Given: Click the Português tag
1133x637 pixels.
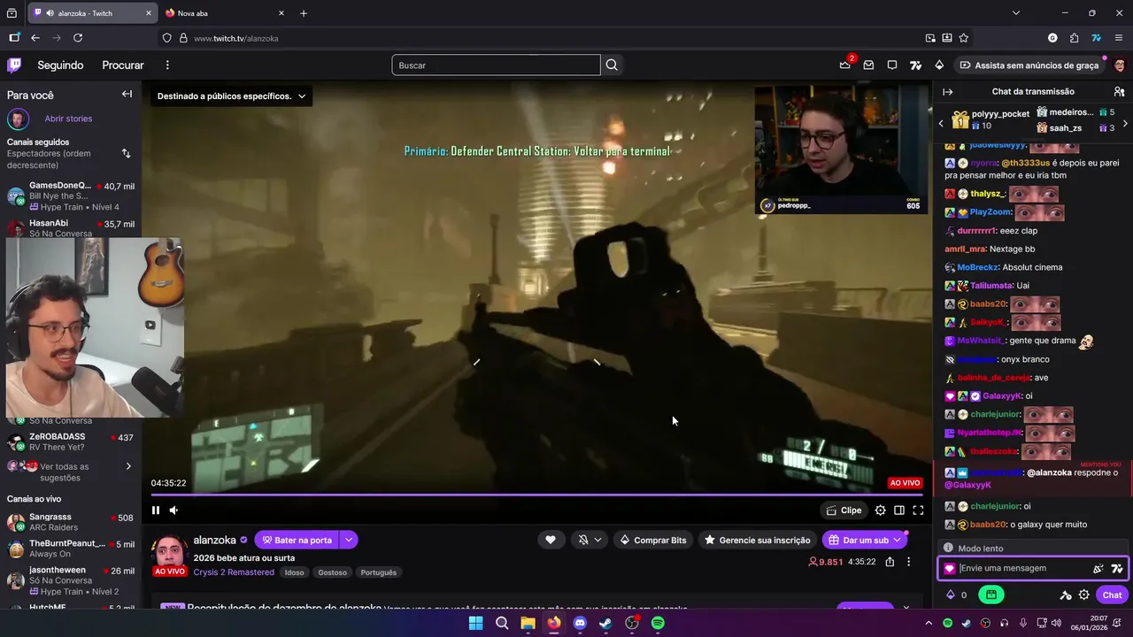Looking at the screenshot, I should [379, 572].
